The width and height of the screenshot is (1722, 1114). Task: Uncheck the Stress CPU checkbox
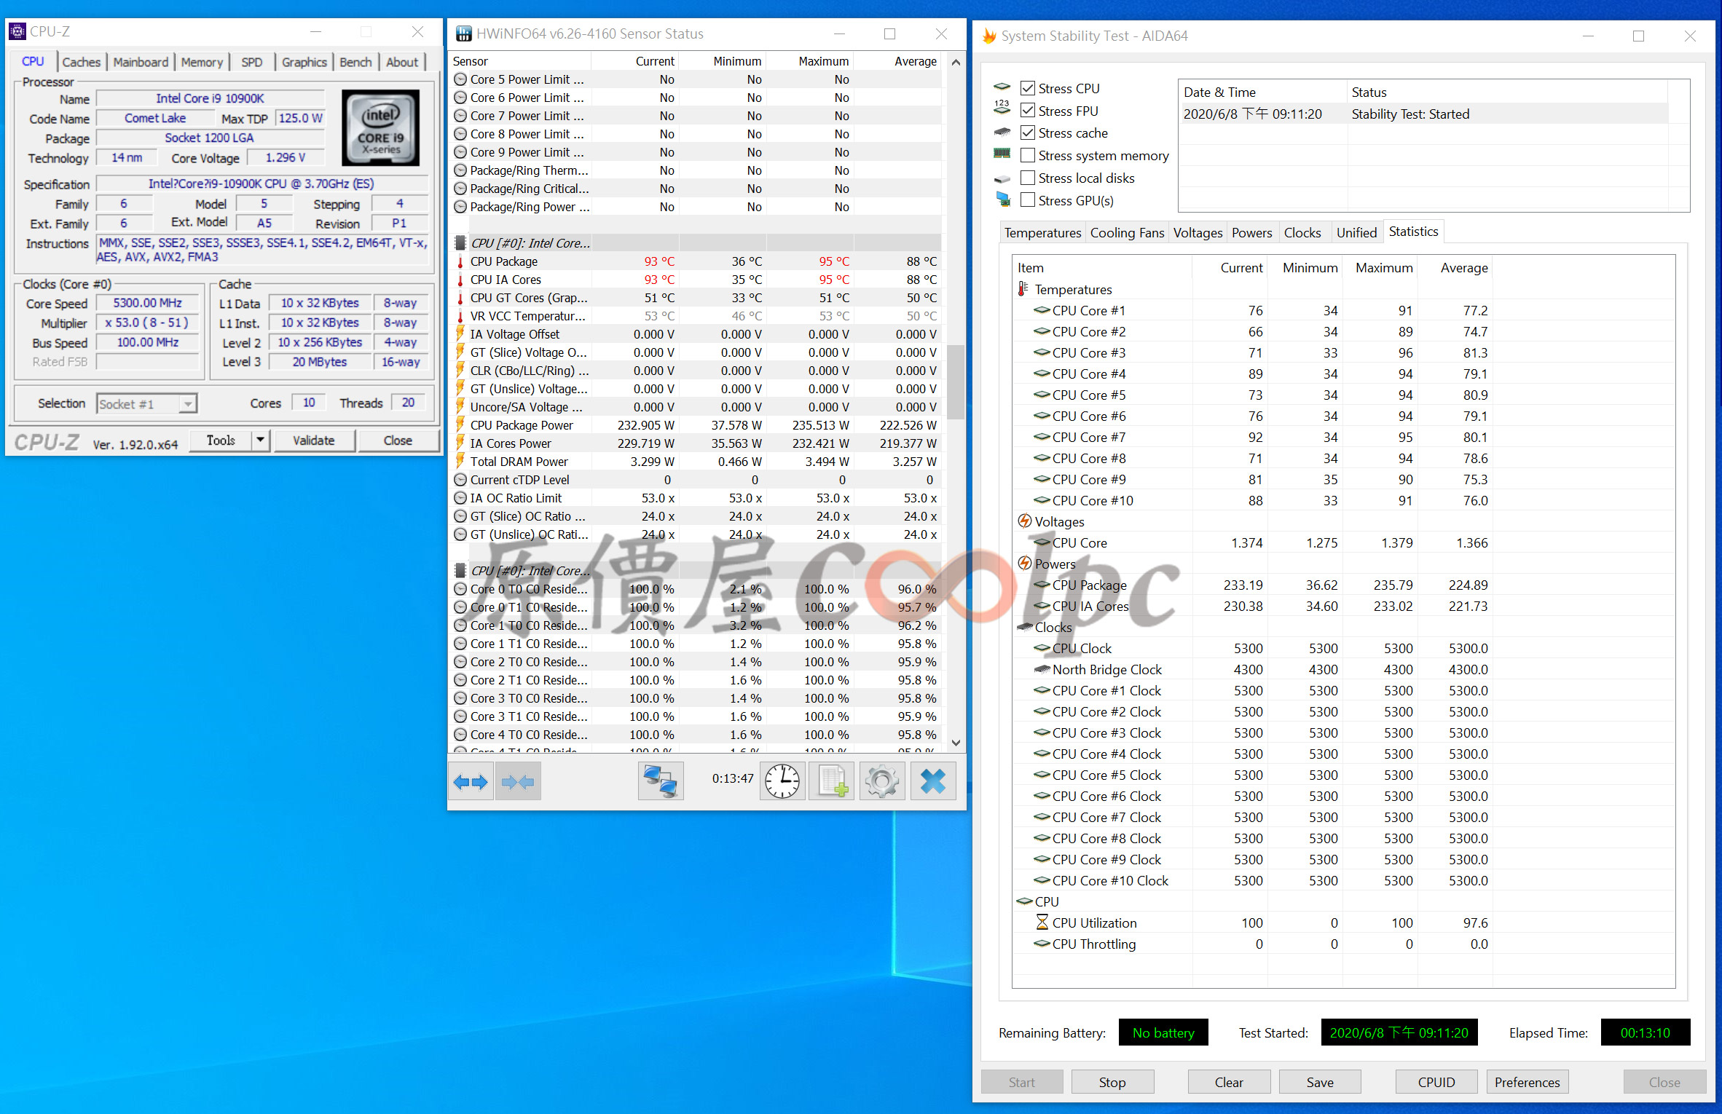tap(1027, 88)
